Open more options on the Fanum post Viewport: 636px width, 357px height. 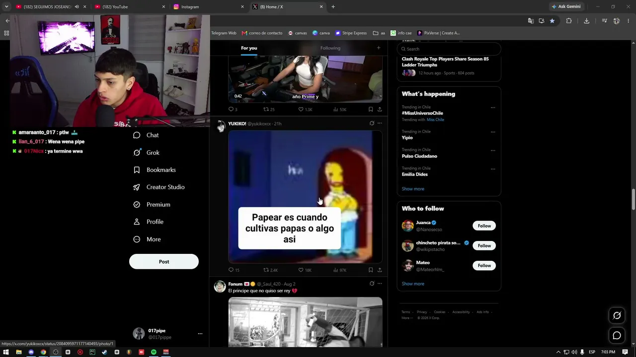[x=380, y=284]
